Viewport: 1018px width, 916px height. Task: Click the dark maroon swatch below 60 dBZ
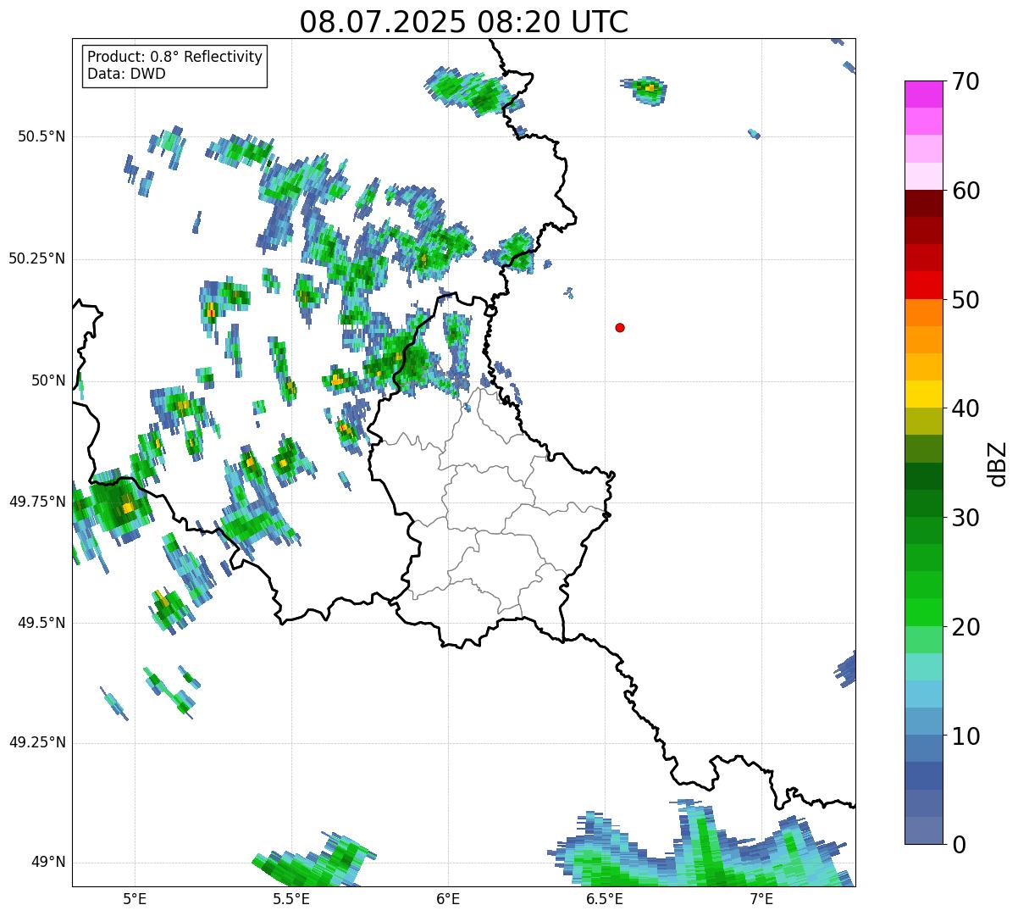click(923, 203)
